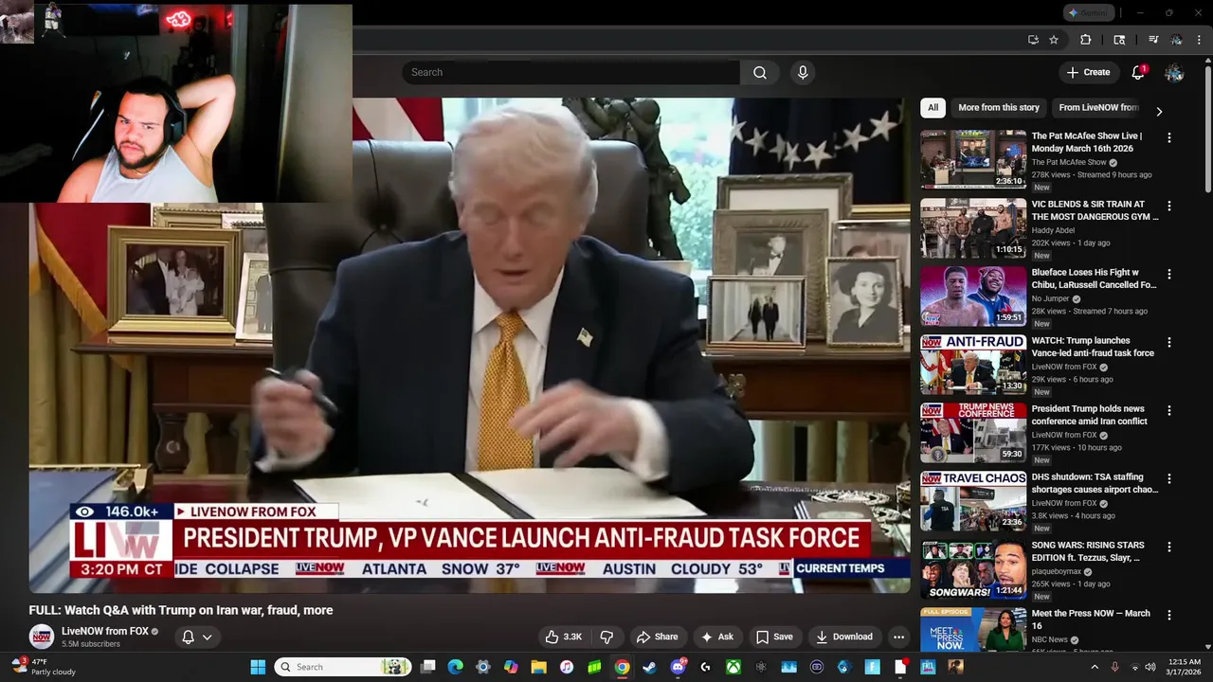Show hidden system tray icons
This screenshot has width=1213, height=682.
click(1095, 667)
